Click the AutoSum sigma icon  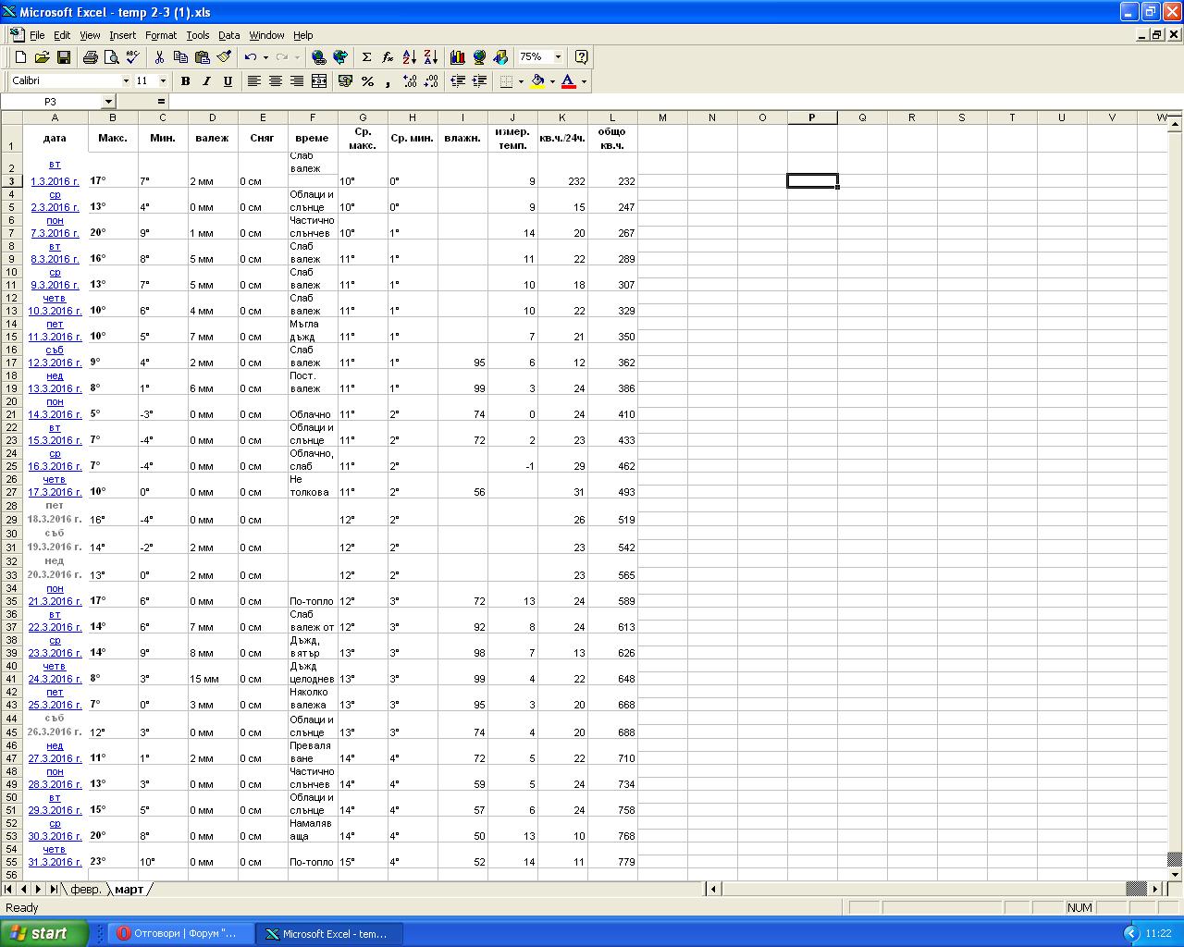[366, 57]
